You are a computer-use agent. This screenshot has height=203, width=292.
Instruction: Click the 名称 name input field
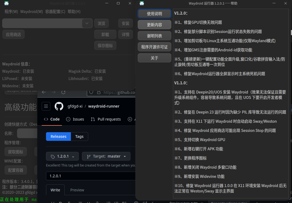27,133
